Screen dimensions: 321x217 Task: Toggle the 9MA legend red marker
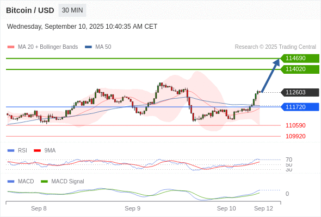[x=37, y=151]
